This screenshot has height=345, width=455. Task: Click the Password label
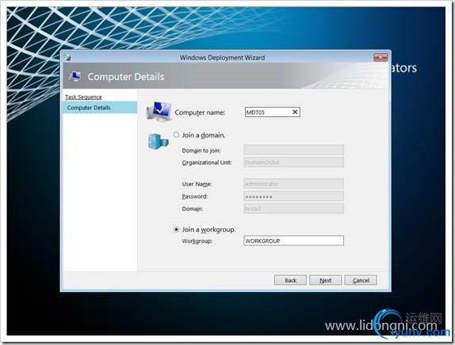(195, 196)
